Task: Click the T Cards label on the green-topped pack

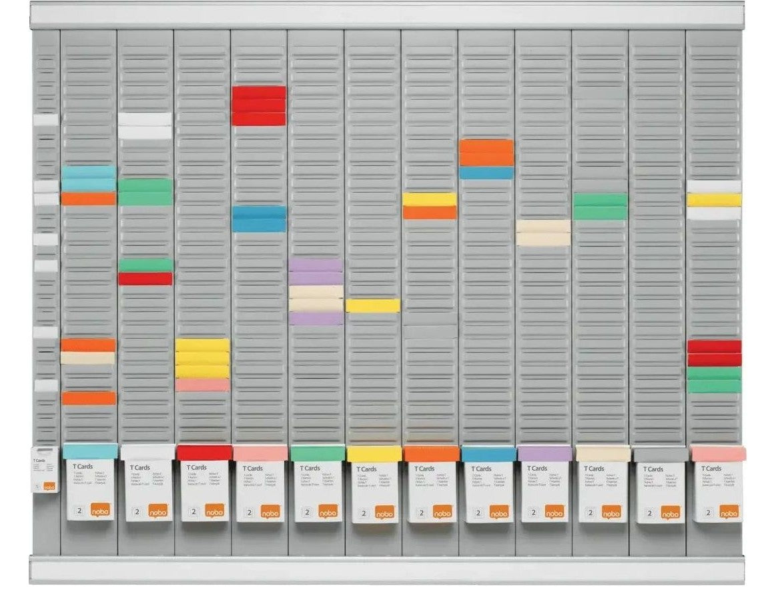Action: click(310, 468)
